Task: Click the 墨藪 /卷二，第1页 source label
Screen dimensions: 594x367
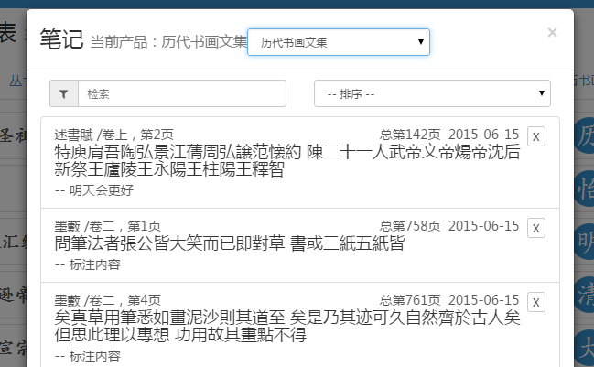Action: [x=108, y=225]
